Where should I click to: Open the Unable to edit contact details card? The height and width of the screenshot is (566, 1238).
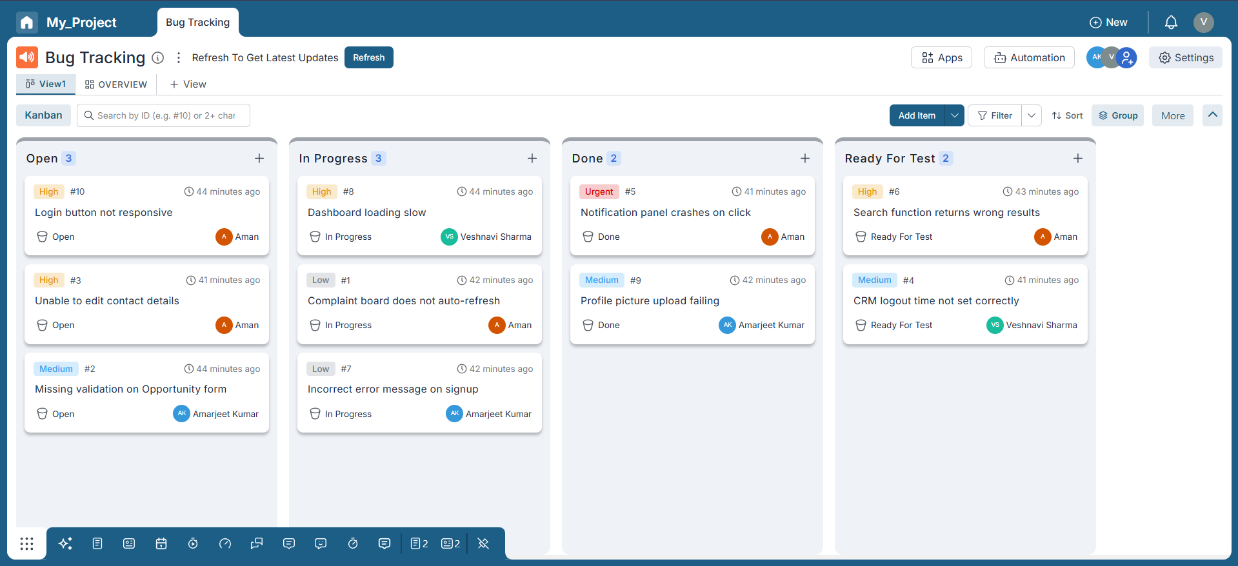pos(146,304)
